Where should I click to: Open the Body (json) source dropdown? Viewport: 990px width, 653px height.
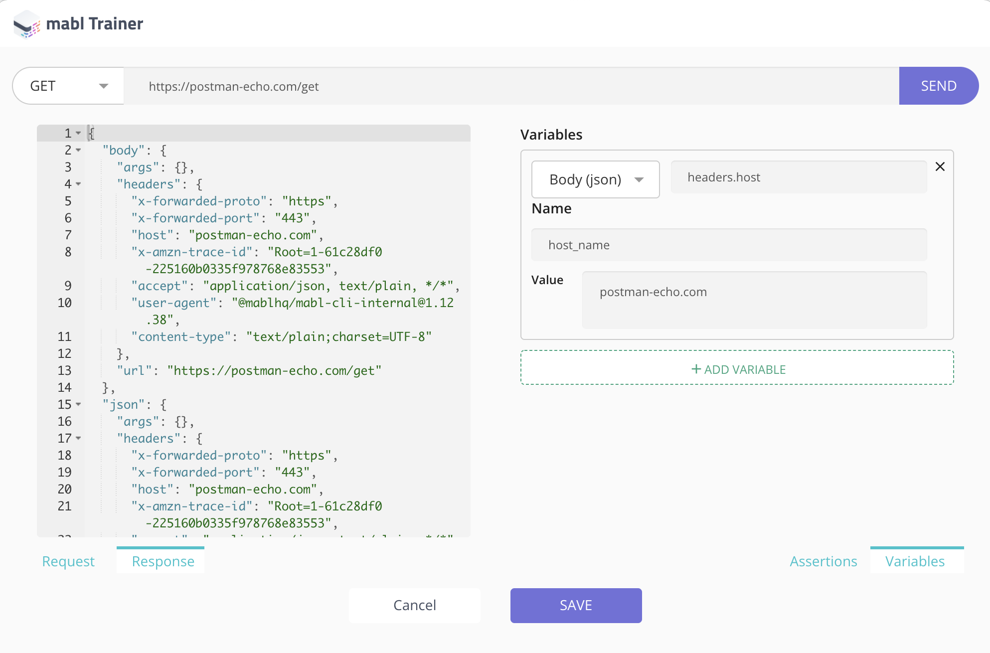click(x=596, y=179)
